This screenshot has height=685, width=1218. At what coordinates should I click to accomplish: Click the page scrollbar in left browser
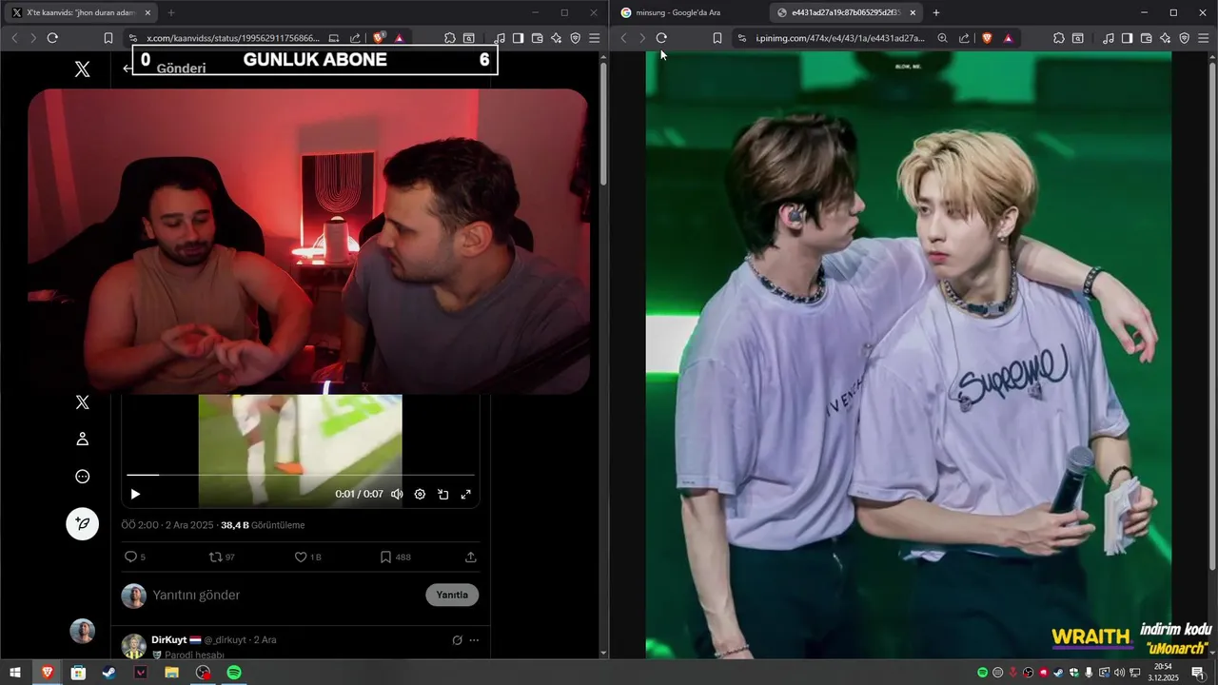pyautogui.click(x=603, y=124)
